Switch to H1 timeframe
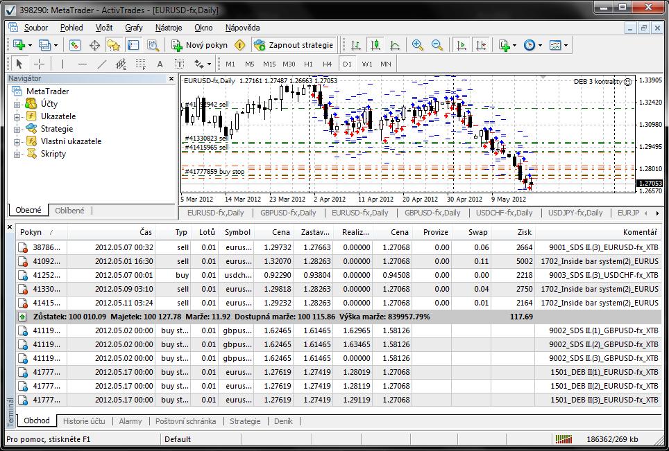Viewport: 669px width, 451px height. coord(308,64)
